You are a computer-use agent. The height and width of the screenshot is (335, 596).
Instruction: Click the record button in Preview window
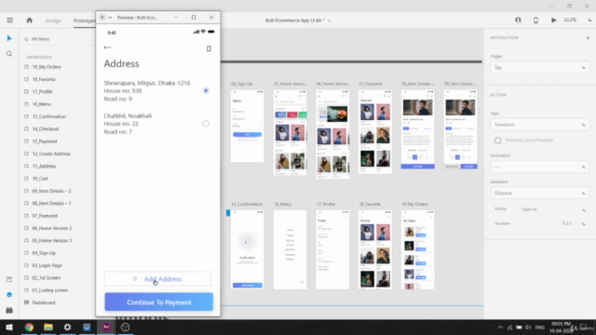102,18
